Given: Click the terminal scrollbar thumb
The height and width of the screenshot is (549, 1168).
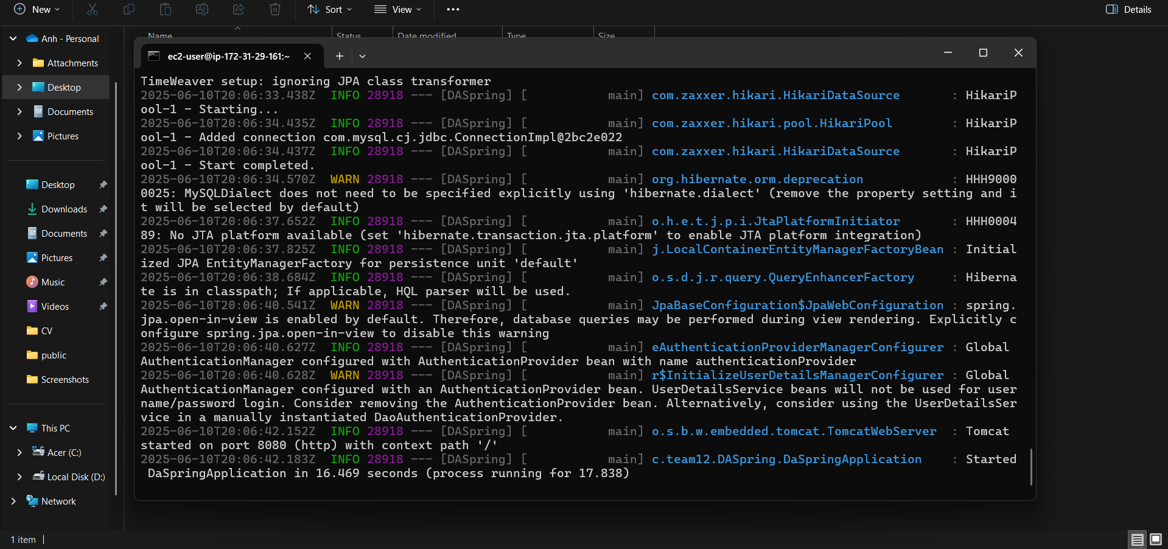Looking at the screenshot, I should tap(1031, 467).
